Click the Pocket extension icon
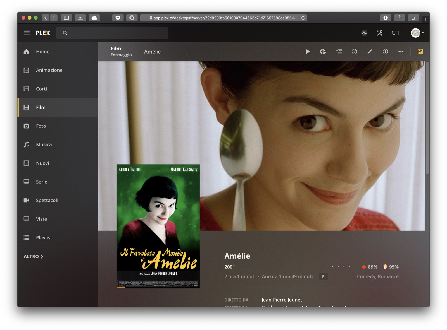Image resolution: width=447 pixels, height=330 pixels. click(x=118, y=18)
